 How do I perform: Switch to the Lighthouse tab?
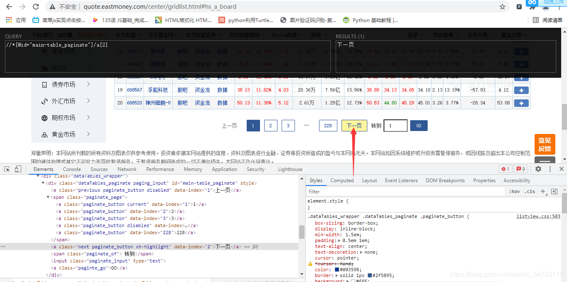[x=290, y=169]
